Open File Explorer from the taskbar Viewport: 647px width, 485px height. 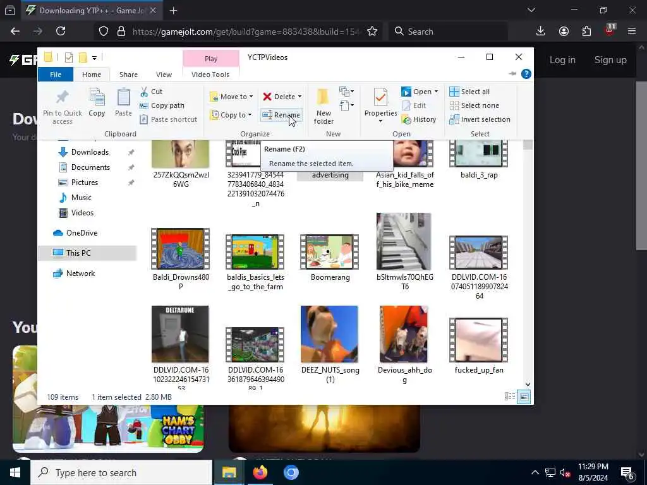click(229, 472)
